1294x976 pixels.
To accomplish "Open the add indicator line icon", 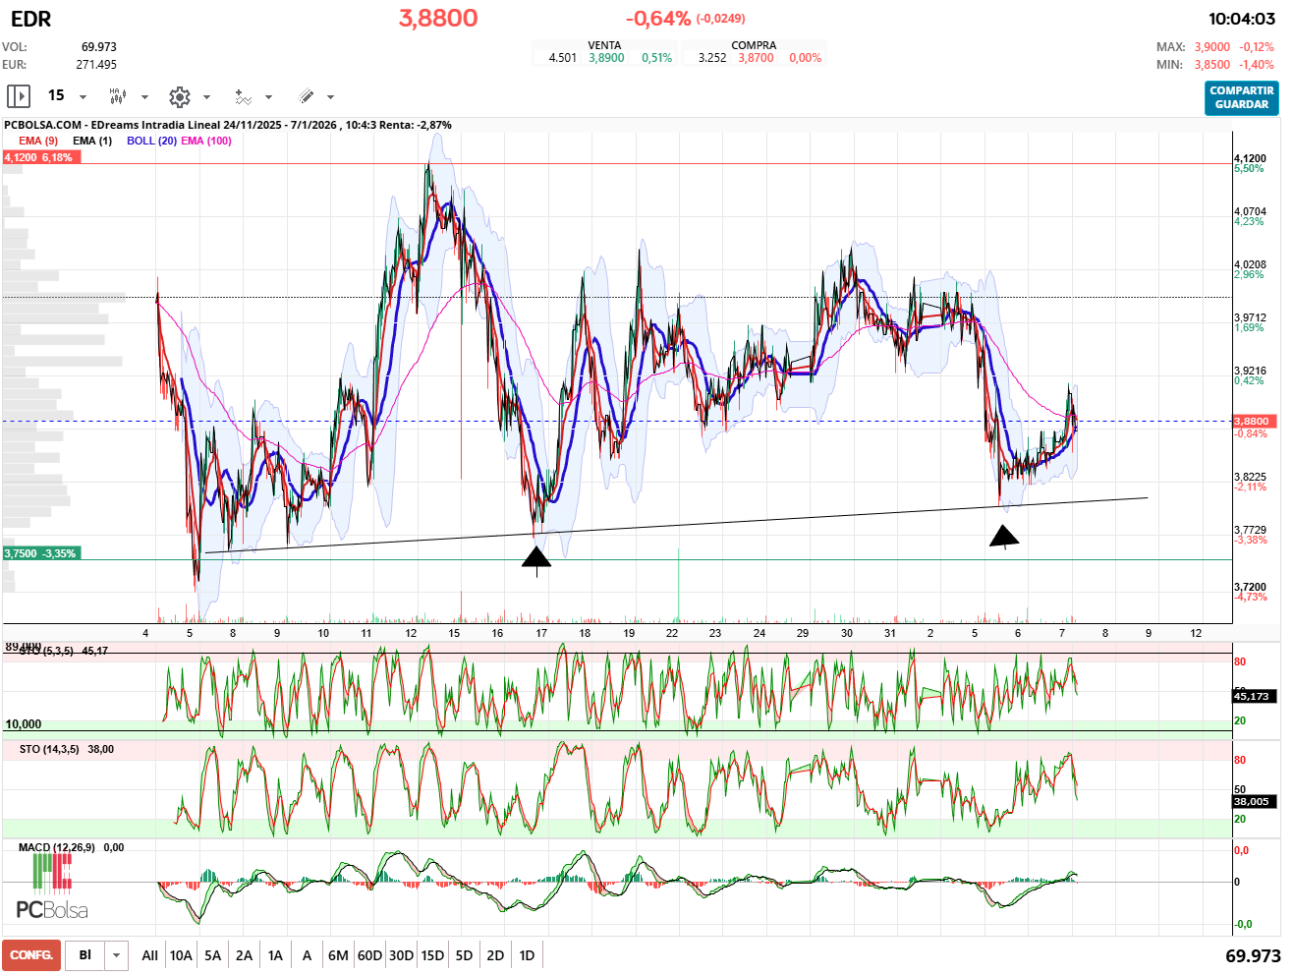I will click(243, 96).
